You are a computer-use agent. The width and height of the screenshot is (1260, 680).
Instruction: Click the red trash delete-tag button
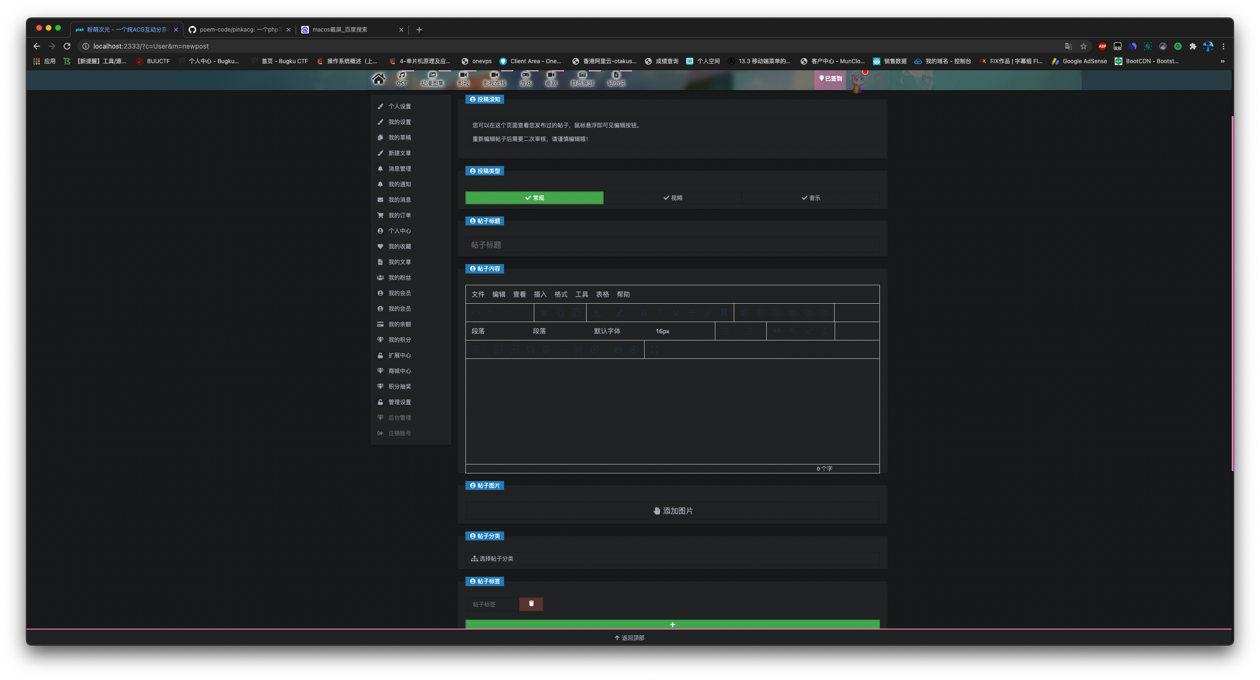(x=531, y=604)
